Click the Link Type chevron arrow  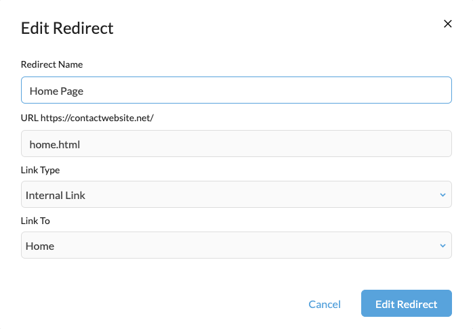[x=443, y=195]
